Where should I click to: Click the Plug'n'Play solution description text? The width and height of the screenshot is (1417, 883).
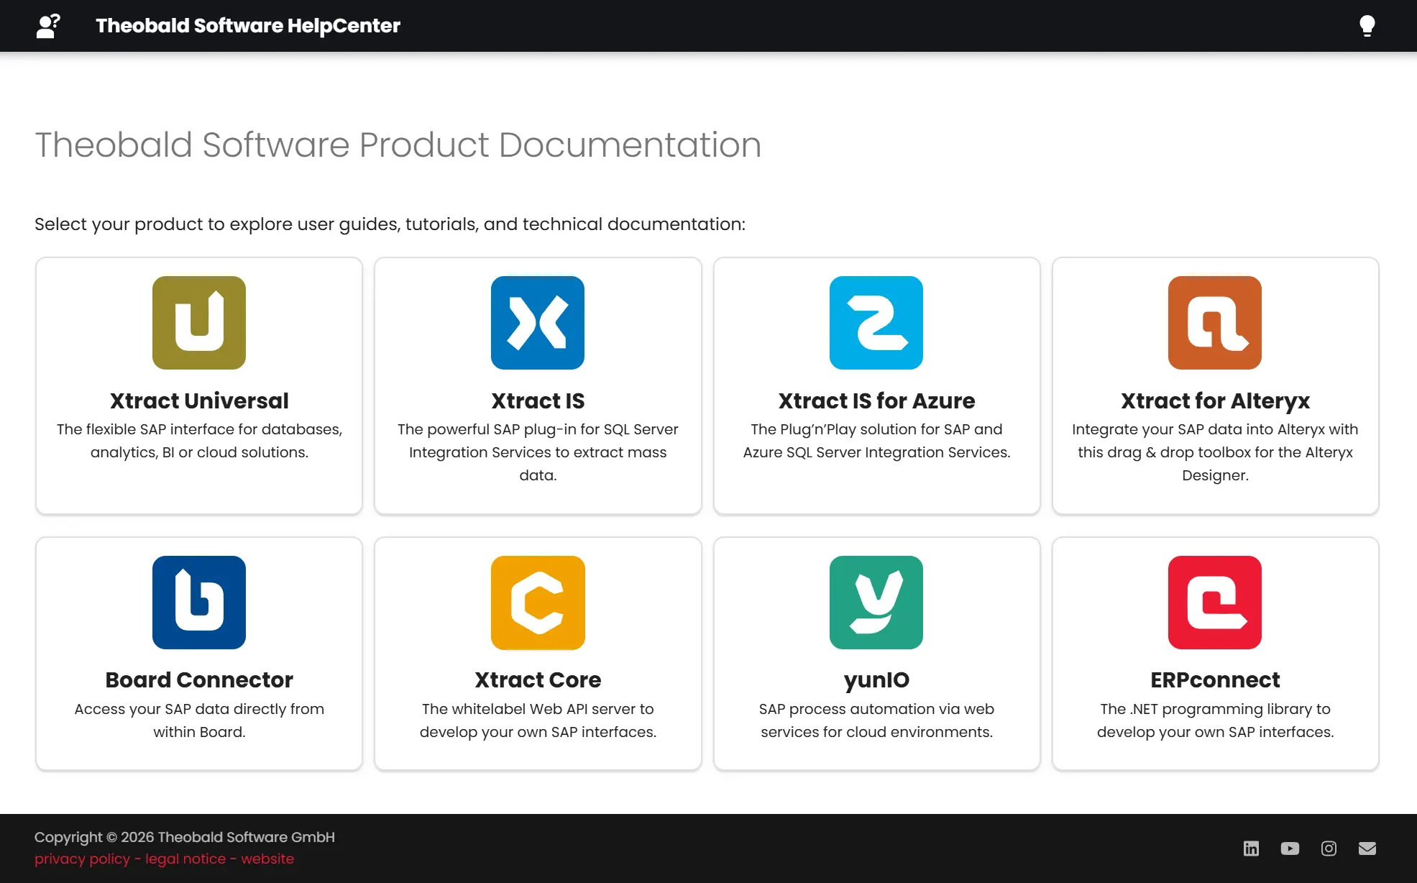[x=876, y=441]
